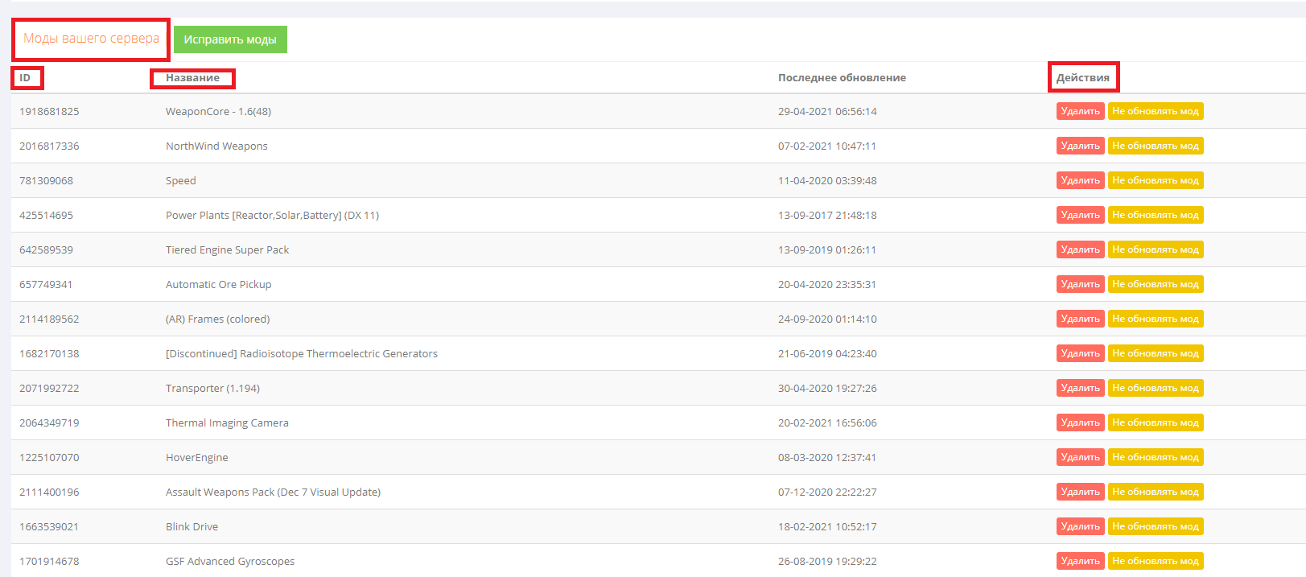Screen dimensions: 1306x577
Task: Click update date 29-04-2021 06:56:14
Action: click(x=827, y=112)
